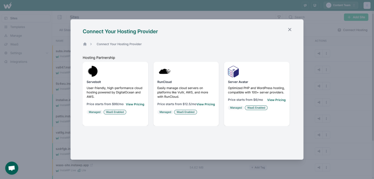Open more options for vat9g row
This screenshot has width=374, height=179.
[326, 135]
